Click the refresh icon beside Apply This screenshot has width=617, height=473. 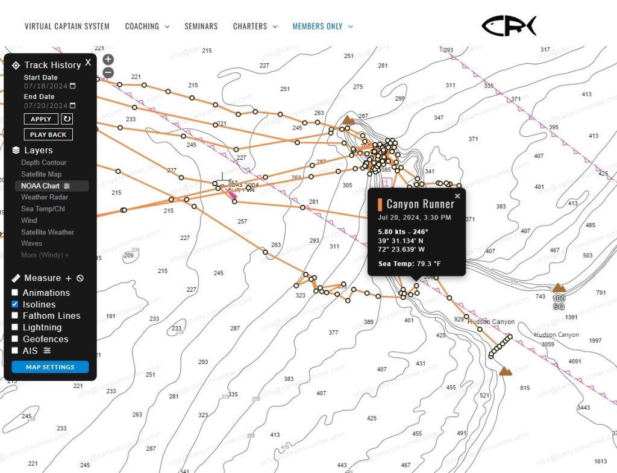pyautogui.click(x=67, y=119)
